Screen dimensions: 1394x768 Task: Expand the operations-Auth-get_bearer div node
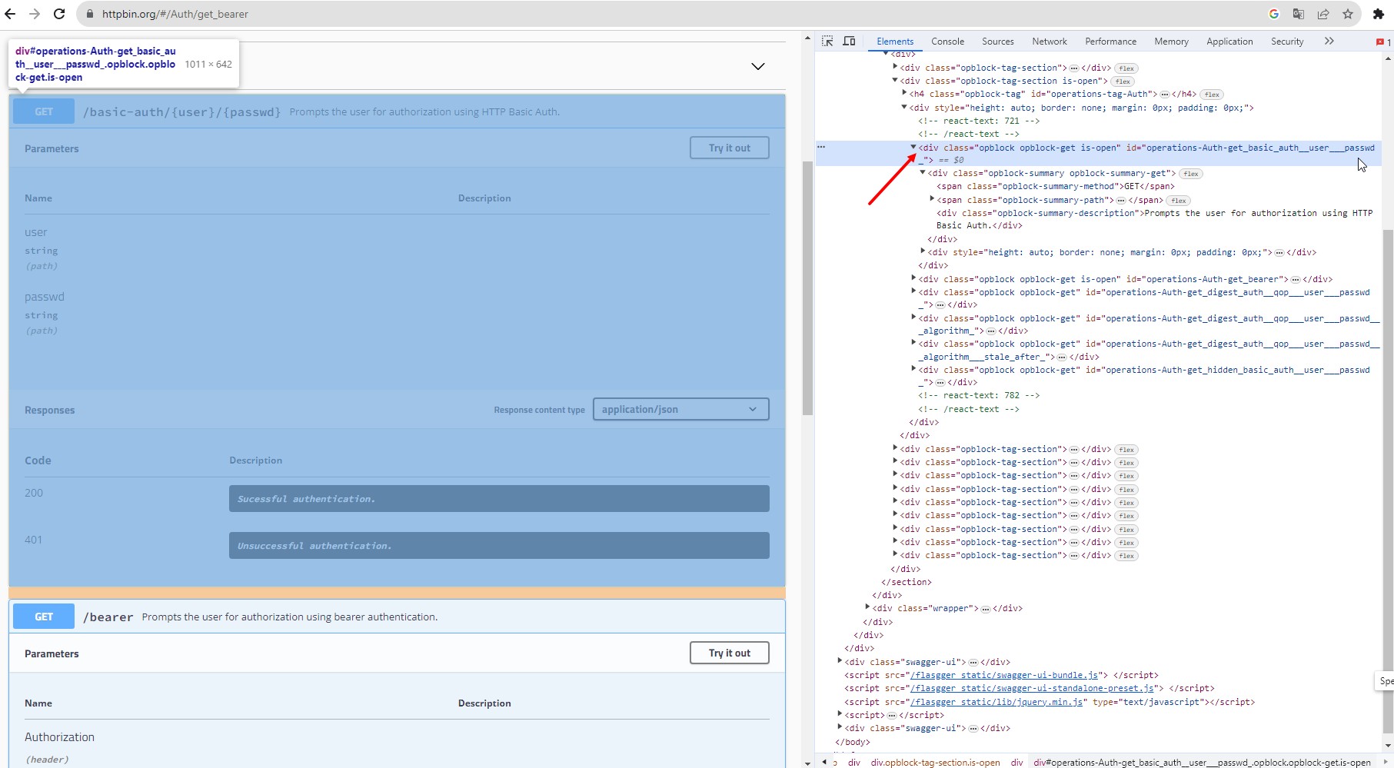(913, 278)
